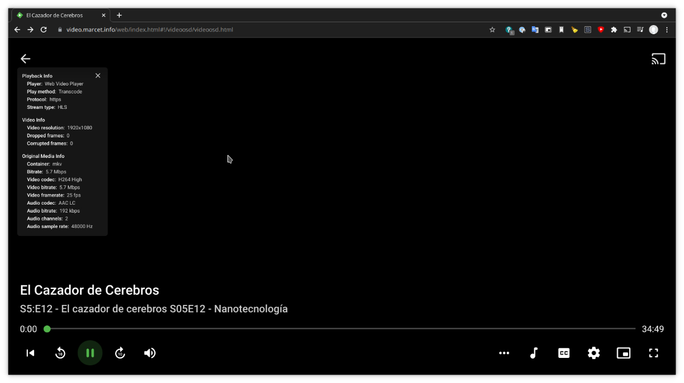The image size is (684, 383).
Task: Open the three-dots more options menu in player
Action: click(504, 353)
